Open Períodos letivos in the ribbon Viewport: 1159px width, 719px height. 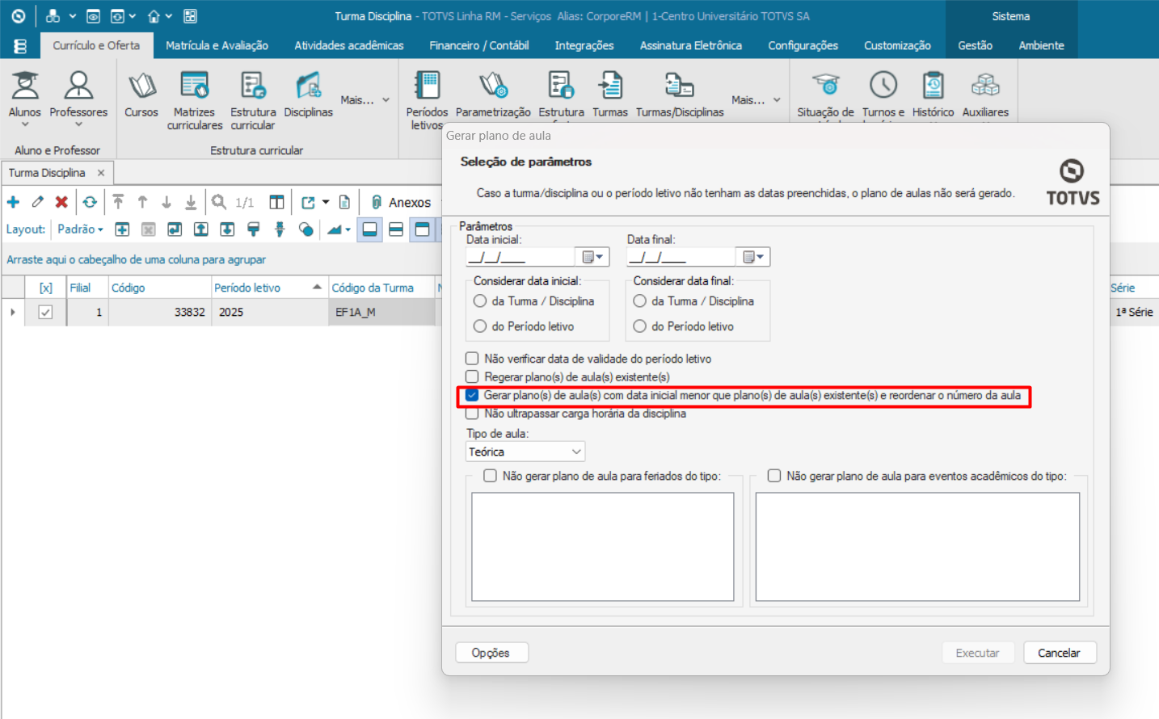pyautogui.click(x=427, y=101)
